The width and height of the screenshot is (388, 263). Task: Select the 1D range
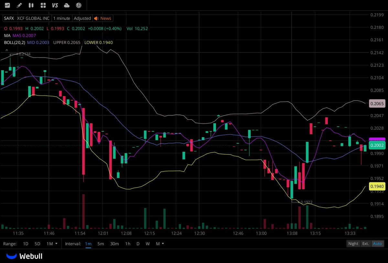[x=26, y=244]
